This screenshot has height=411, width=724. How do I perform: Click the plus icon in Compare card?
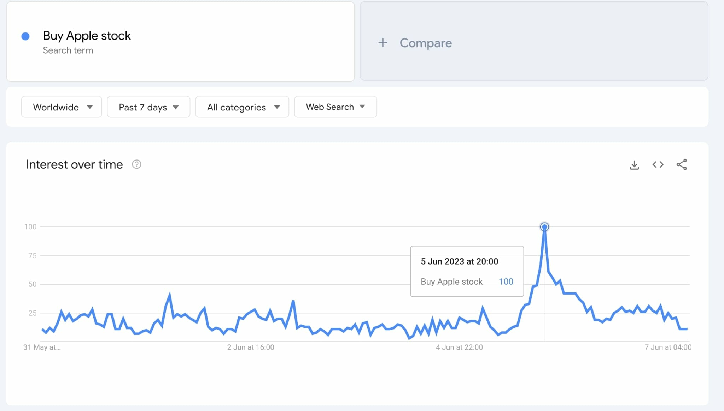pyautogui.click(x=383, y=43)
